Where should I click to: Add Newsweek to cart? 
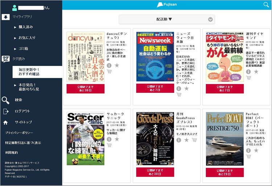coord(179,95)
